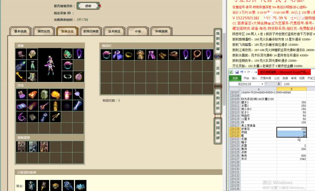Click the 还价 bargain button

[x=88, y=6]
